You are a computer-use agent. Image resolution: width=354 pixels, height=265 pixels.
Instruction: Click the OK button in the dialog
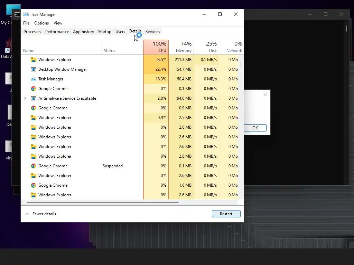tap(255, 128)
